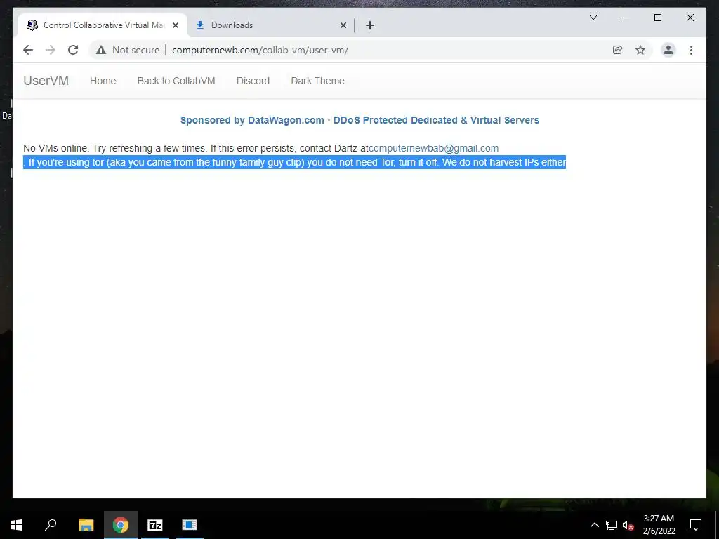This screenshot has width=719, height=539.
Task: Select the Control Collaborative Virtual Machine tab
Action: pyautogui.click(x=103, y=25)
